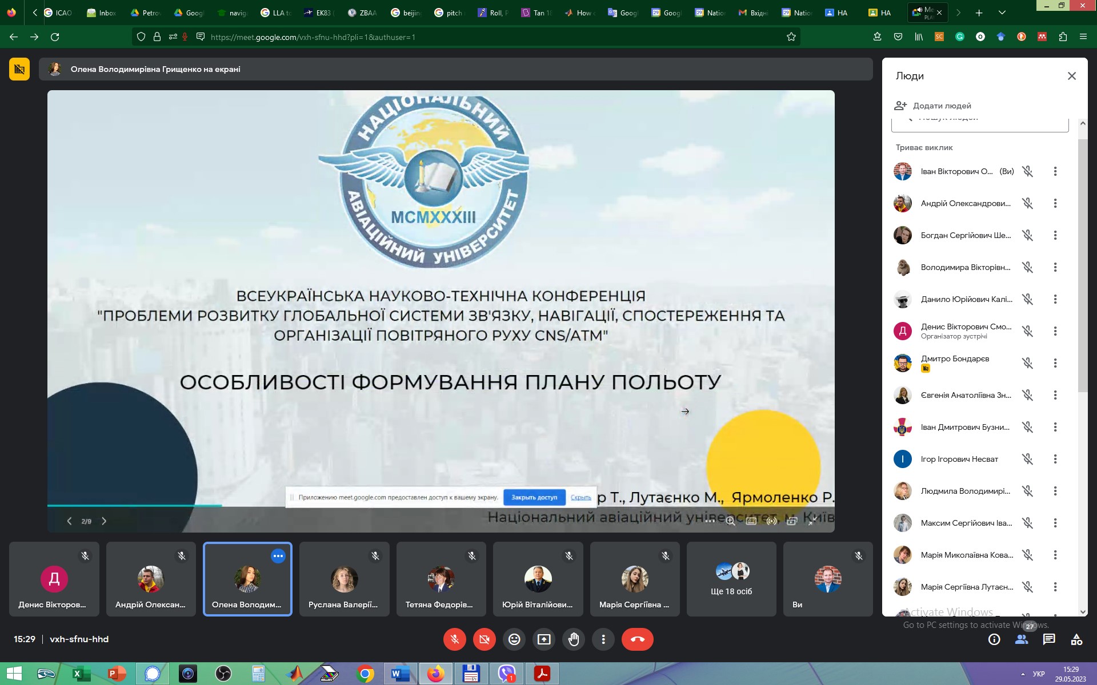Open Chrome from the taskbar
This screenshot has width=1097, height=685.
[365, 674]
